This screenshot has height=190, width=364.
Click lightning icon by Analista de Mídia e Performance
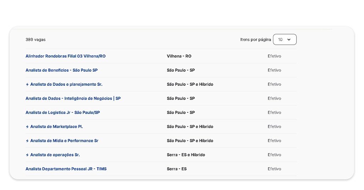point(27,141)
